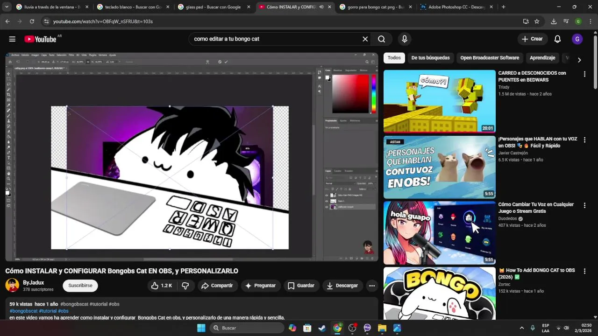Bookmark this page with the star icon

coord(537,21)
